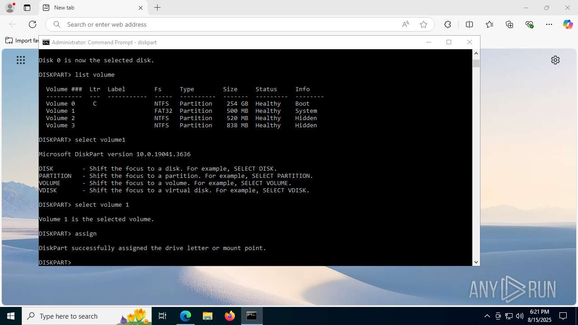Launch Firefox from taskbar
The height and width of the screenshot is (325, 578).
(230, 316)
